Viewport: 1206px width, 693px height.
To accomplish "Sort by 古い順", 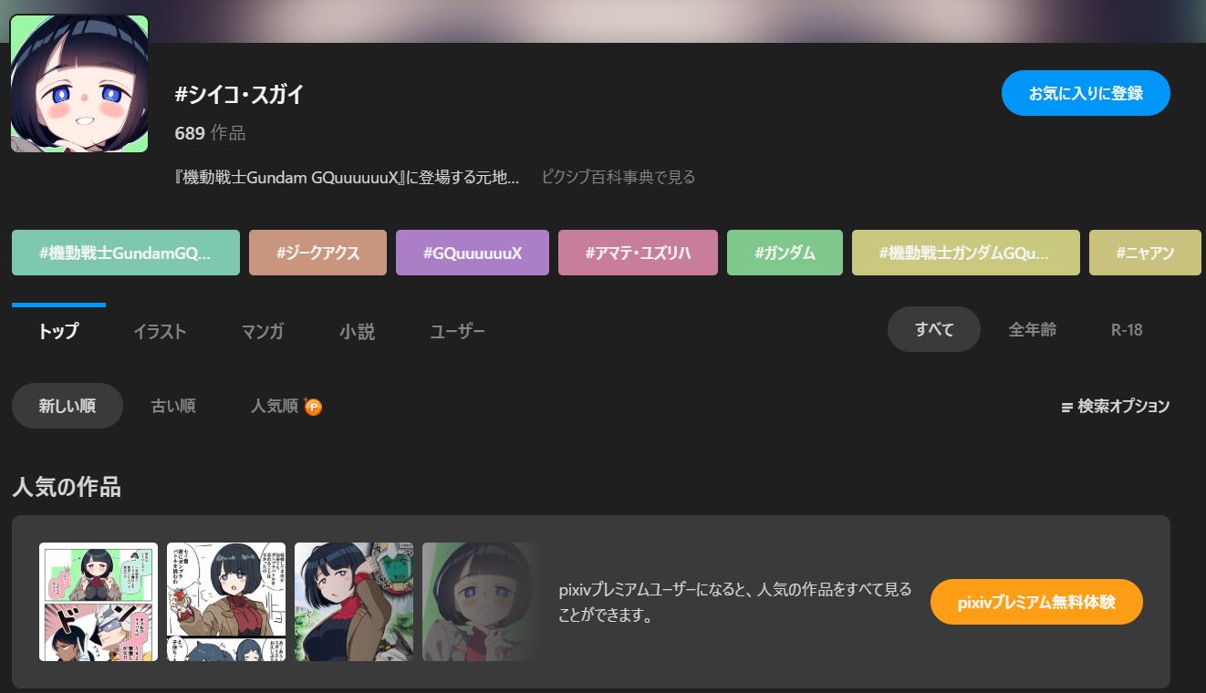I will [173, 406].
